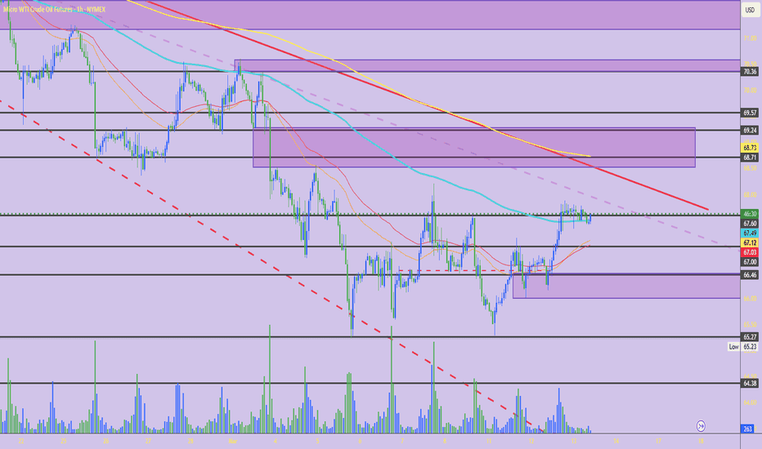Click the 26 date on time axis
Image resolution: width=762 pixels, height=449 pixels.
(x=106, y=441)
